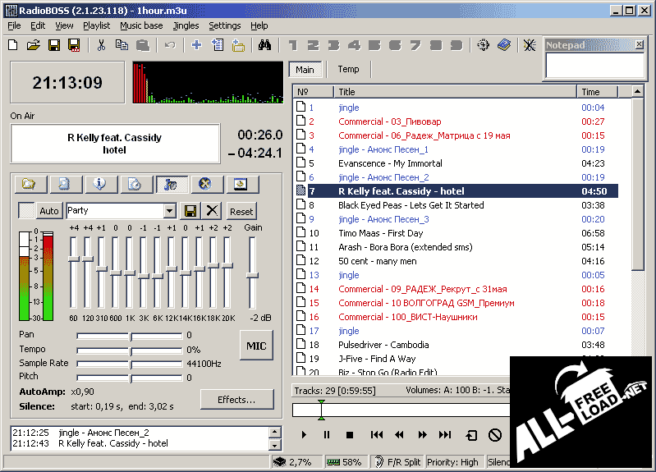Switch to the Temp playlist tab
The image size is (656, 472).
(348, 70)
